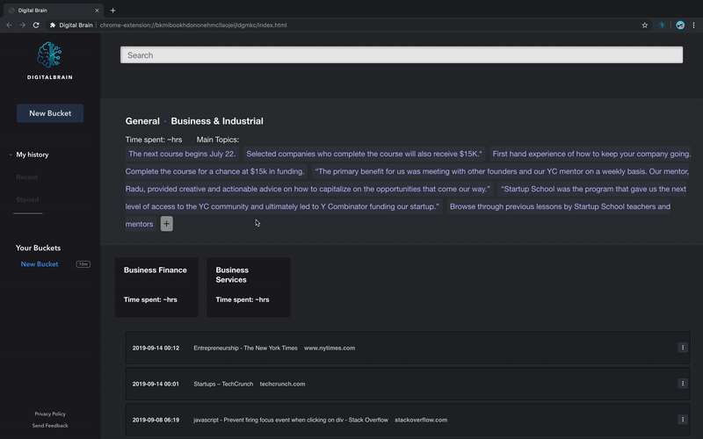Image resolution: width=703 pixels, height=439 pixels.
Task: Bookmark this page with the star
Action: (x=645, y=25)
